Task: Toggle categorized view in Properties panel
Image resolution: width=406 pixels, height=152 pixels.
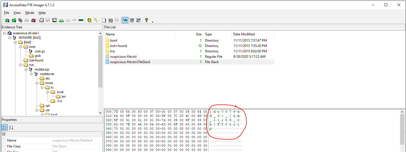Action: click(5, 127)
